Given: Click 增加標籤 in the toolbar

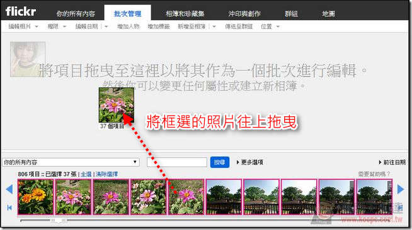Looking at the screenshot, I should point(159,26).
